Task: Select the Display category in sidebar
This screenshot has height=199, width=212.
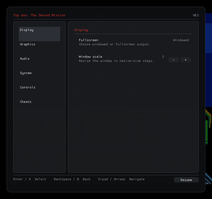Action: (x=39, y=34)
